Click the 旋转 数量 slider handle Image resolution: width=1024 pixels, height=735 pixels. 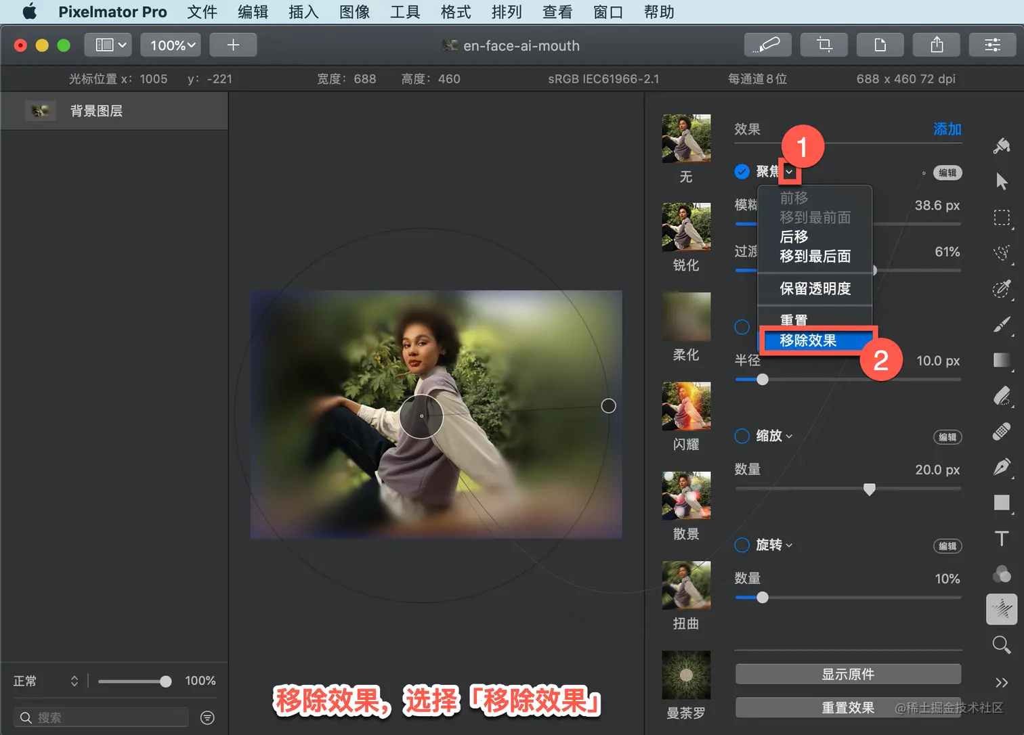[x=763, y=598]
